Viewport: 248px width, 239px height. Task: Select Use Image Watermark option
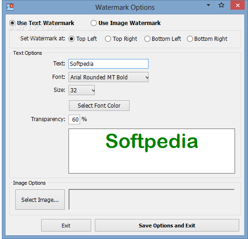(x=125, y=23)
